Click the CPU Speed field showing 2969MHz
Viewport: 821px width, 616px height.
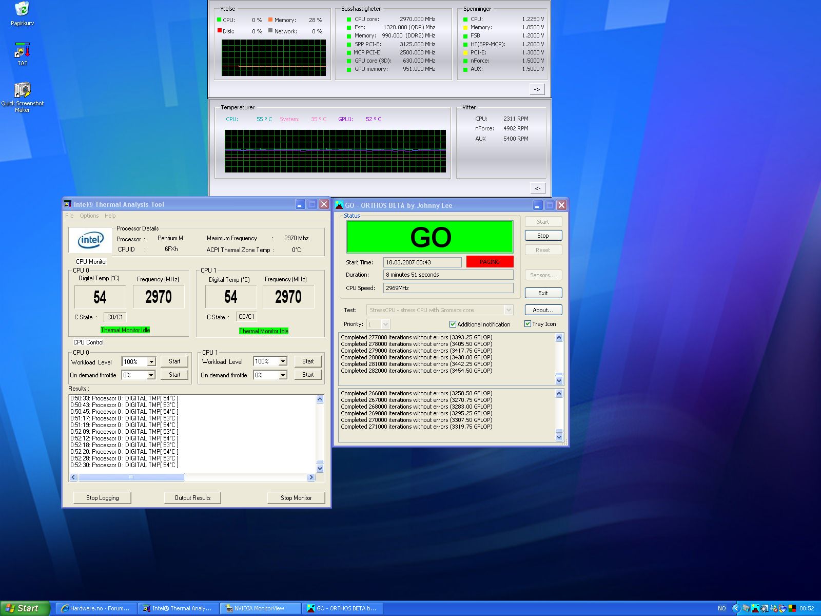pyautogui.click(x=448, y=288)
